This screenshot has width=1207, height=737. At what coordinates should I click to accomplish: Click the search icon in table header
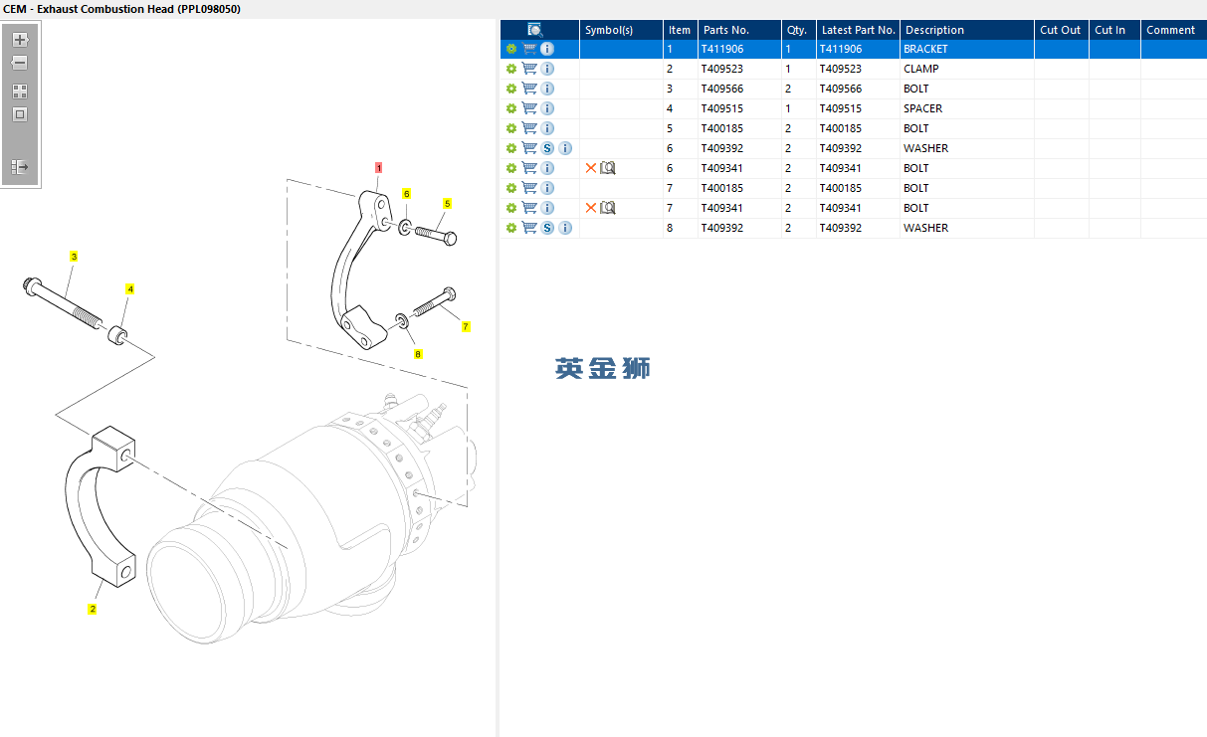click(535, 30)
